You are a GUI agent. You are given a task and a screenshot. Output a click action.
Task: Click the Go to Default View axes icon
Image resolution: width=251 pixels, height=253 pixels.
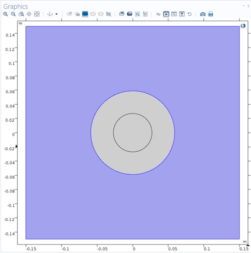50,14
